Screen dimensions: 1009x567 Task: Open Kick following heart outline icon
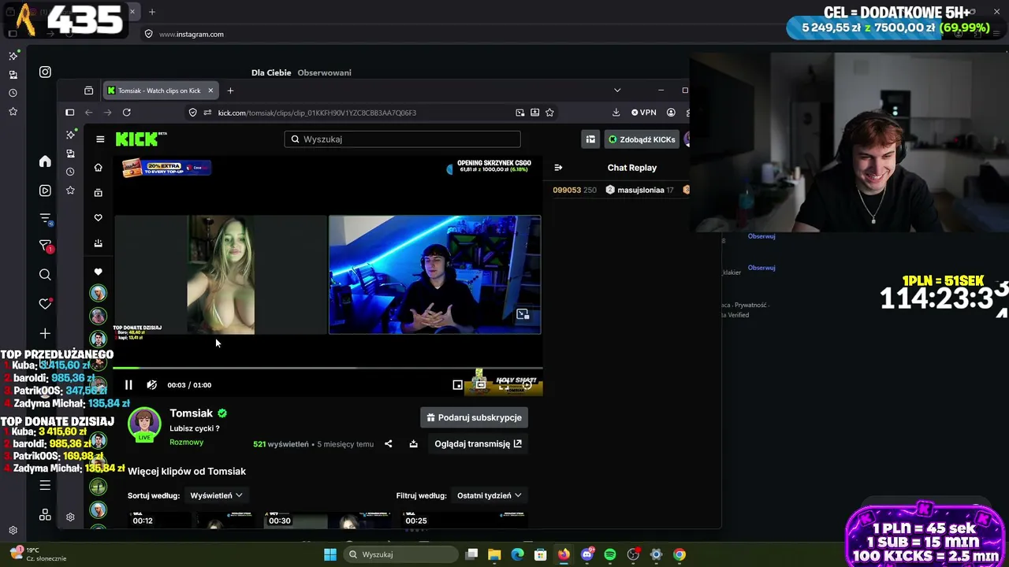(98, 217)
